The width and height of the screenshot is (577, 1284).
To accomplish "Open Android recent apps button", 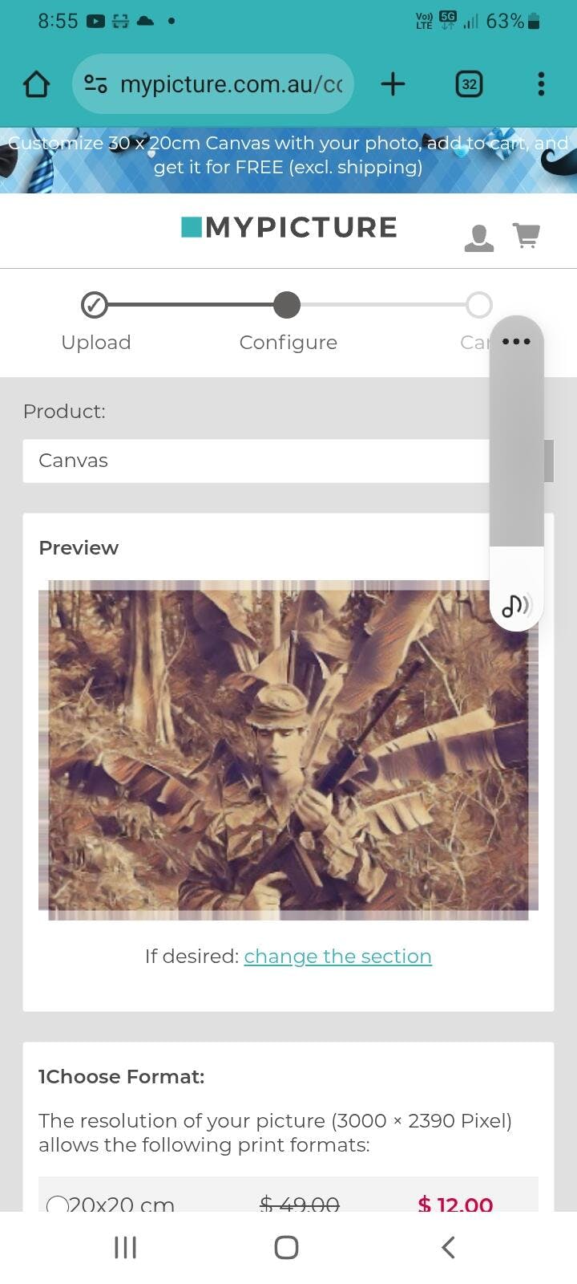I will click(126, 1247).
